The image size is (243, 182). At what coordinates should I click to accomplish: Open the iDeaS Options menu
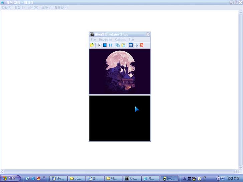(x=120, y=39)
